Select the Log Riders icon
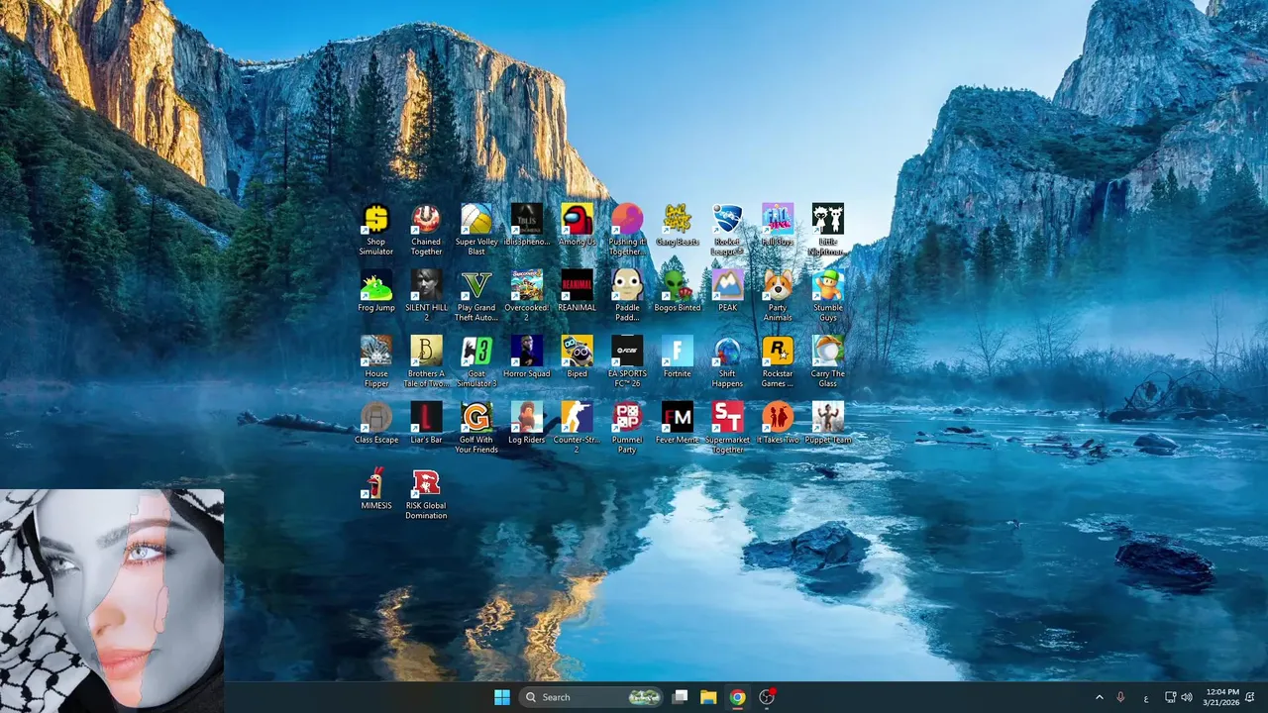Screen dimensions: 1268x713 tap(526, 423)
